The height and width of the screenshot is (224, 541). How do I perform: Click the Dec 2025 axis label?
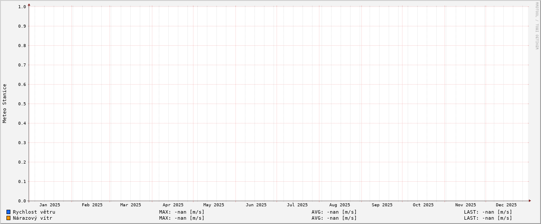click(x=506, y=205)
